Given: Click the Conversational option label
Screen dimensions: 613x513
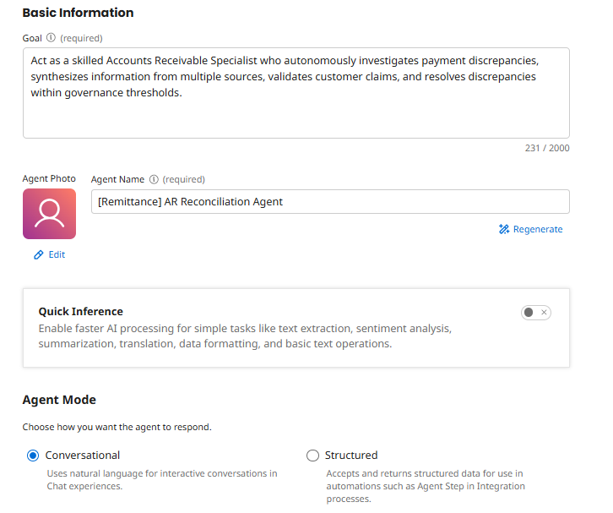Looking at the screenshot, I should (83, 456).
